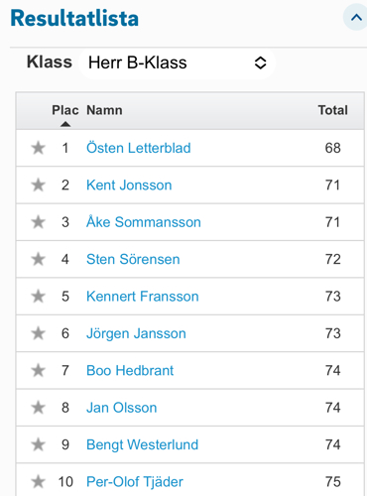Open the Klass dropdown Herr B-Klass
This screenshot has width=367, height=496.
click(177, 62)
